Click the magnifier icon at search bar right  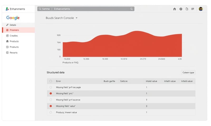pos(131,9)
